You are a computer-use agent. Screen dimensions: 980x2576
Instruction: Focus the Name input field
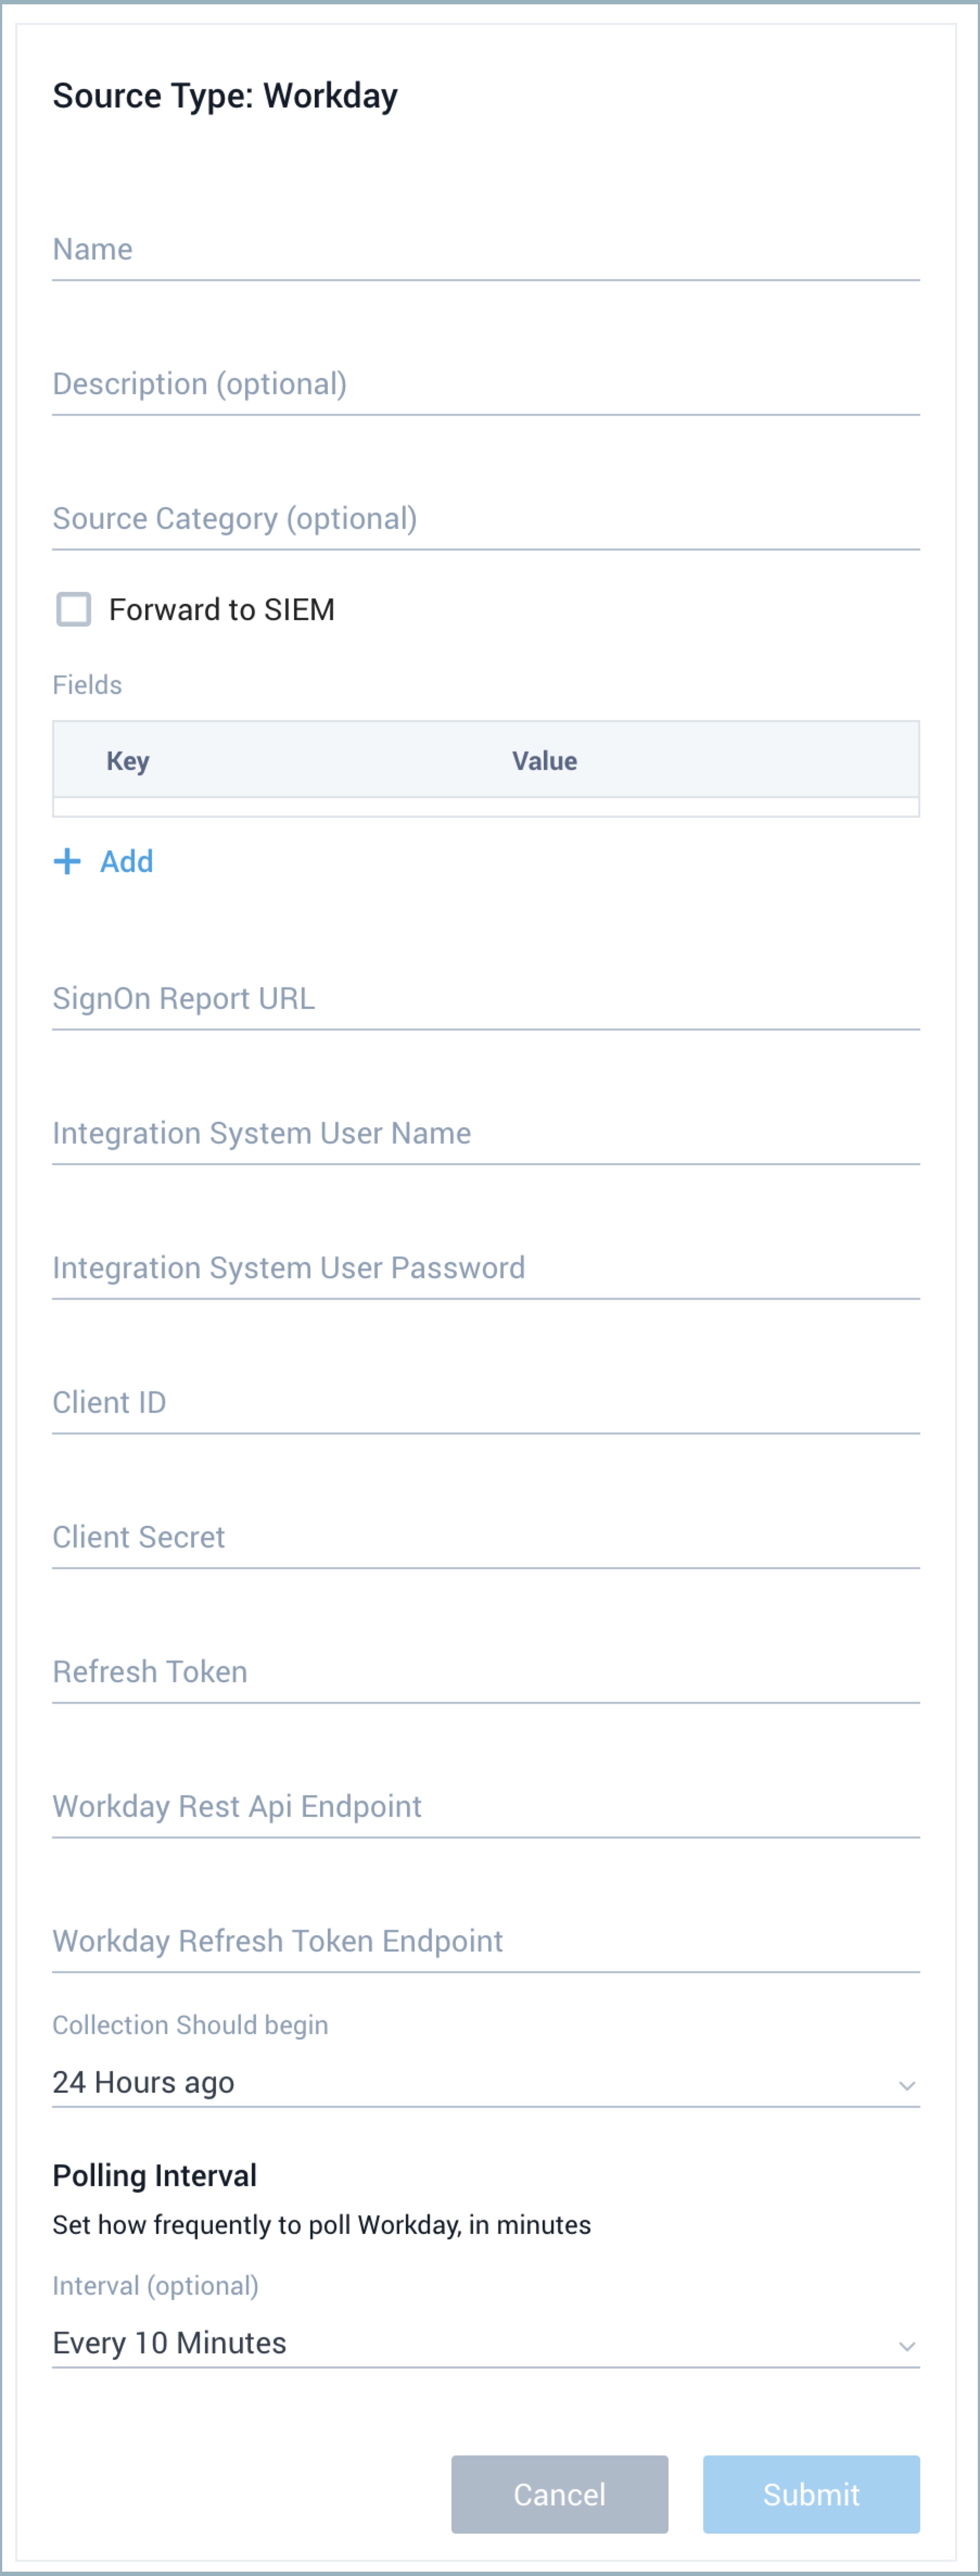(x=485, y=250)
